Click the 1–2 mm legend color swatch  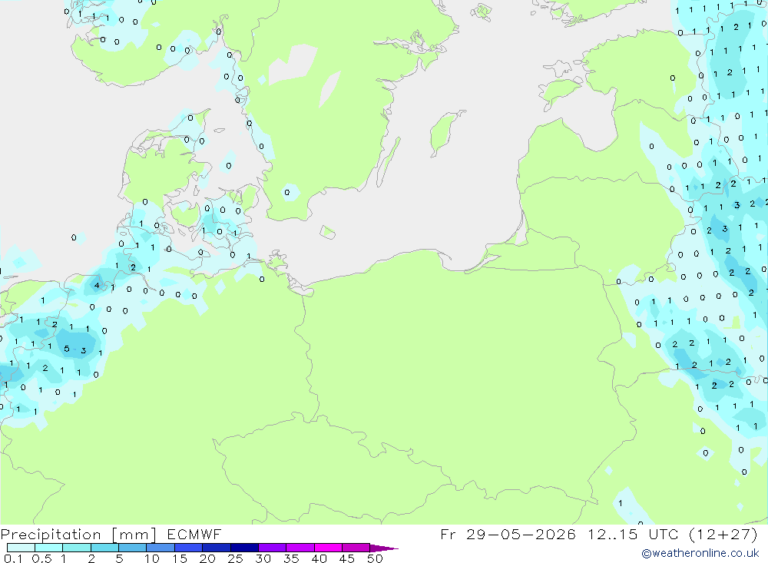(77, 548)
